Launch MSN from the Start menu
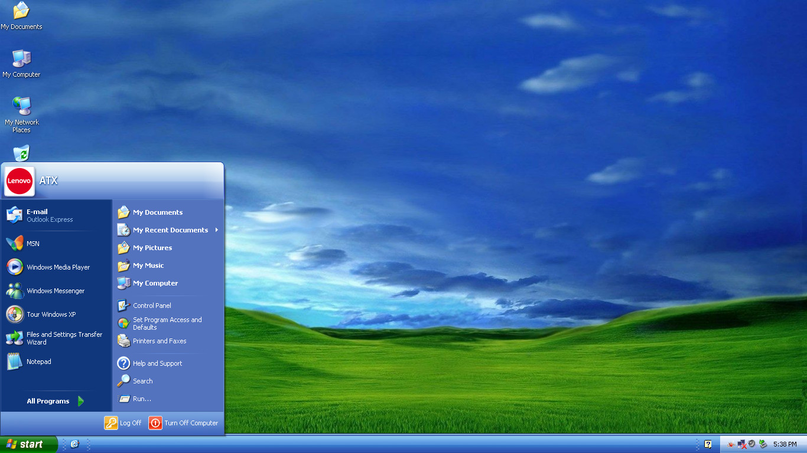 pos(56,244)
